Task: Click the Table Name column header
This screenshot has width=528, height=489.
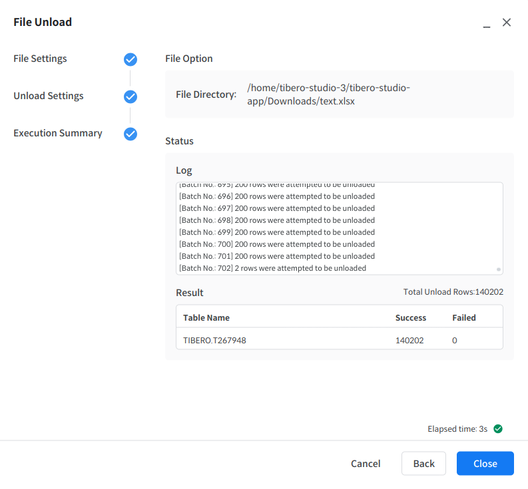Action: coord(206,317)
